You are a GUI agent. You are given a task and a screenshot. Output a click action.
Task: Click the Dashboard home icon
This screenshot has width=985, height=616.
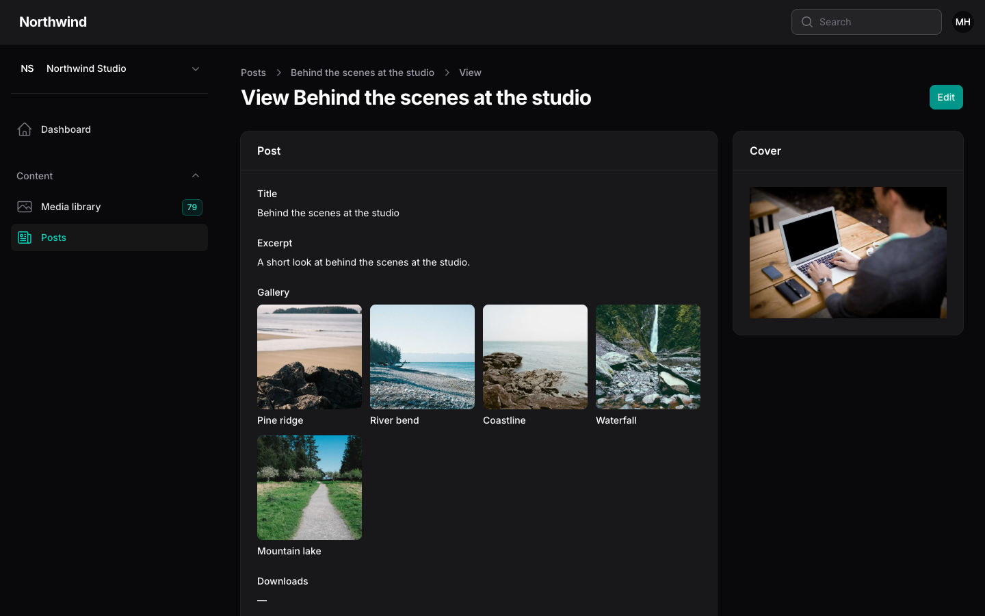tap(25, 129)
